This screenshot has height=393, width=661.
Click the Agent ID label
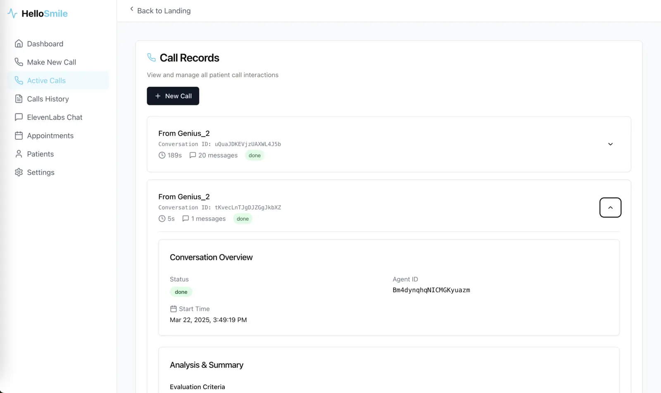(405, 279)
